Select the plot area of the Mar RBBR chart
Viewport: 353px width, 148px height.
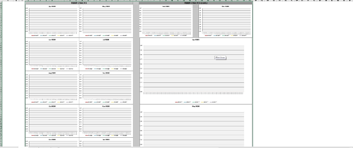coord(226,20)
